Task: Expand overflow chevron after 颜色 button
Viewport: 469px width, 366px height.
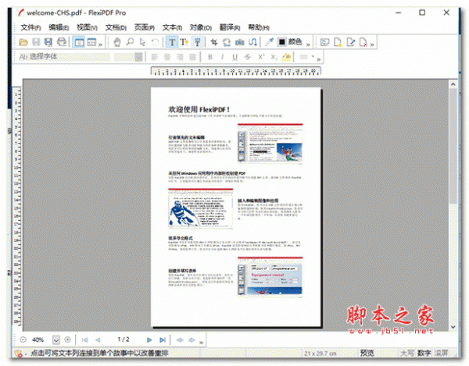Action: coord(308,44)
